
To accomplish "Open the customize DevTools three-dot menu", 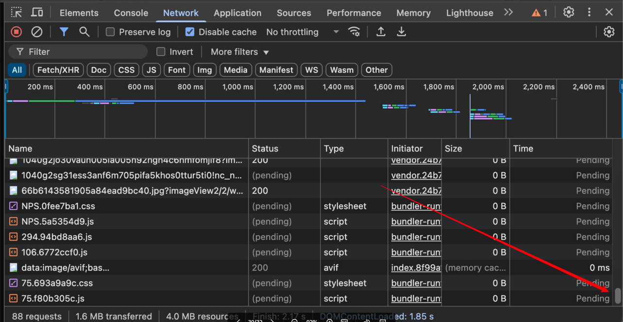I will pos(589,12).
